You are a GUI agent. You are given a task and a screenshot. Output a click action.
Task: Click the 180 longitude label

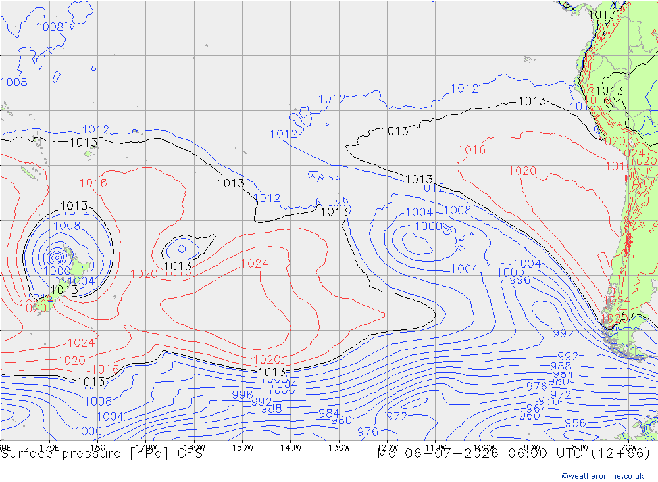click(x=98, y=448)
